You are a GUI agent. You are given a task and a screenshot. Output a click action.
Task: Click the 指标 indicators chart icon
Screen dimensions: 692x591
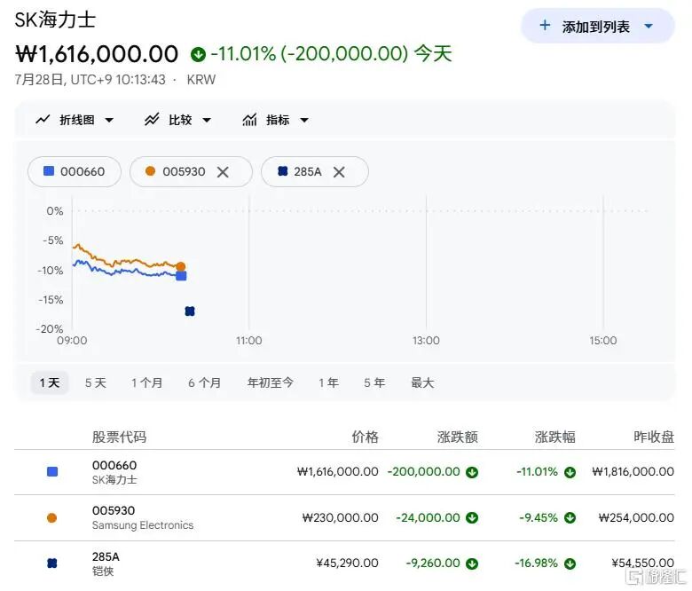point(249,120)
